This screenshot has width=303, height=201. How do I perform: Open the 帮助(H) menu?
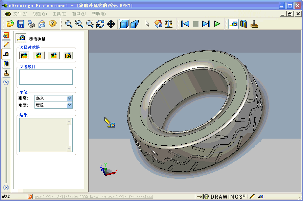click(99, 14)
